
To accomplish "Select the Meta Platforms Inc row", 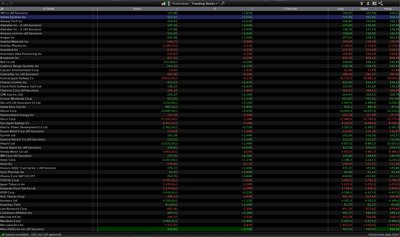I will [200, 229].
